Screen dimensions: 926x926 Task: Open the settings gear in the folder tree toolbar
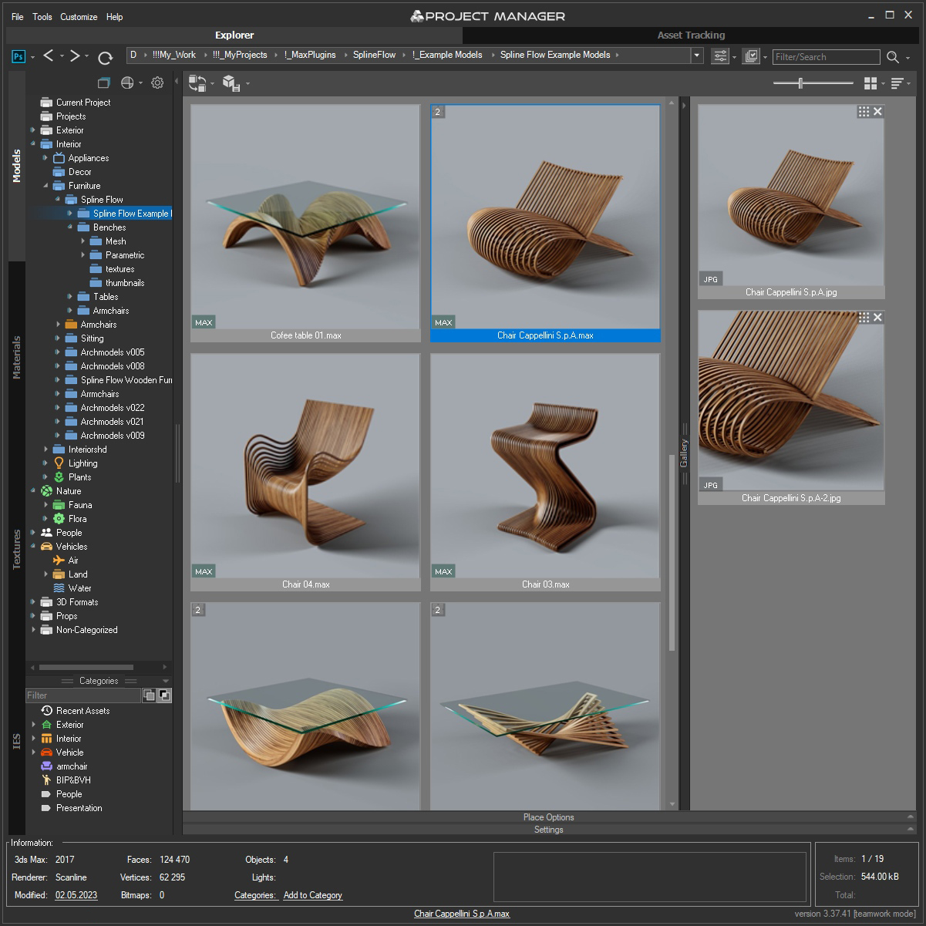[157, 82]
